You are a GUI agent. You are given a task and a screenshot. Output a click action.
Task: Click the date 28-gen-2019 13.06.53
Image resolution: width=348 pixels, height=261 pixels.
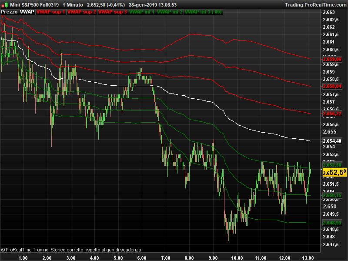(x=153, y=5)
